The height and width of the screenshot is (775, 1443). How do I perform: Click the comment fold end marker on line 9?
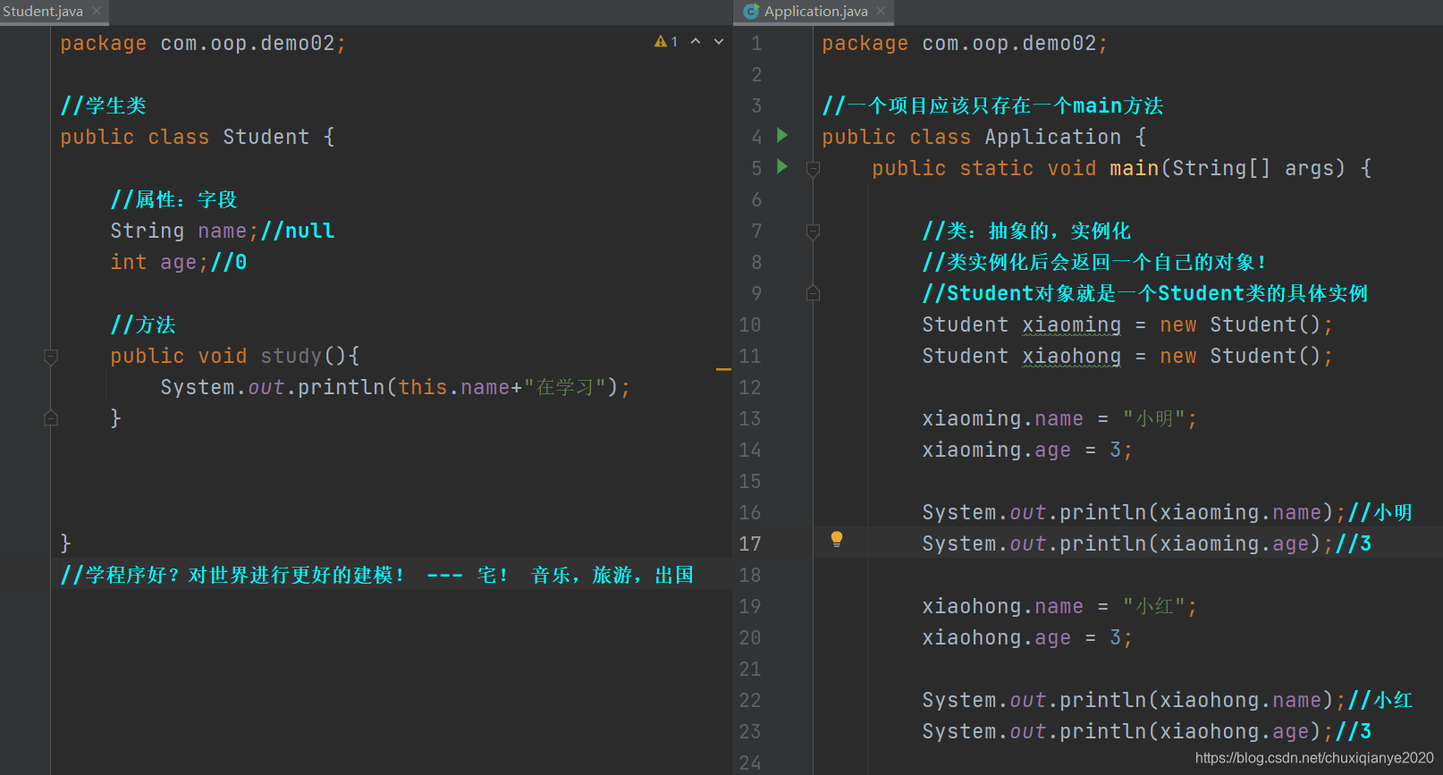point(813,293)
